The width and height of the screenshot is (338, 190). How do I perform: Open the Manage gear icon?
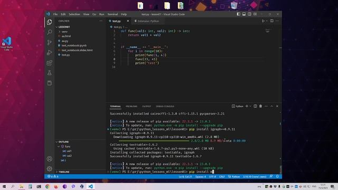coord(49,169)
